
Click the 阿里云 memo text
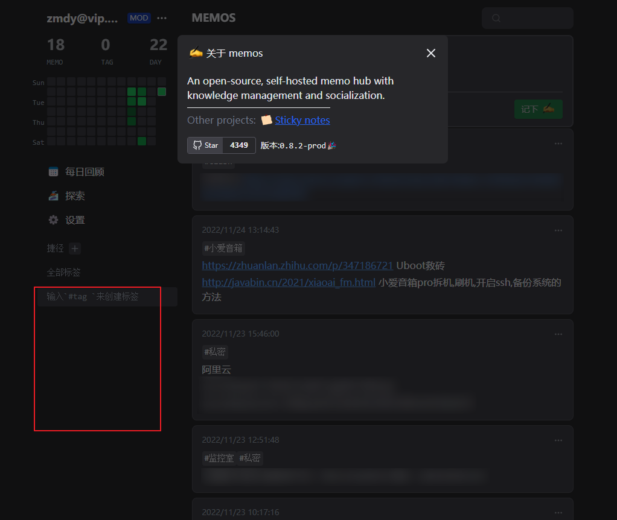click(x=216, y=370)
